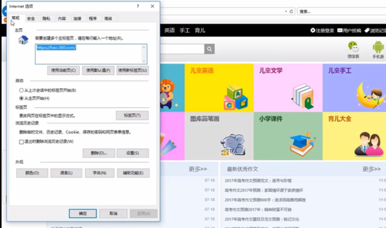Click the 注册登录 link
Image resolution: width=386 pixels, height=228 pixels.
coord(322,31)
